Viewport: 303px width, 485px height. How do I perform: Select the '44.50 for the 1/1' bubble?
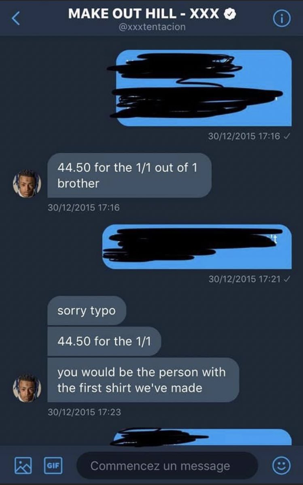104,341
